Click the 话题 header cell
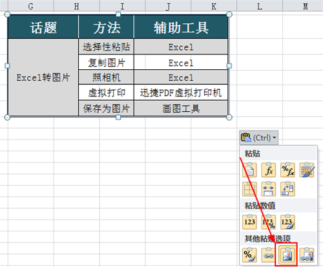Image resolution: width=323 pixels, height=267 pixels. tap(43, 27)
